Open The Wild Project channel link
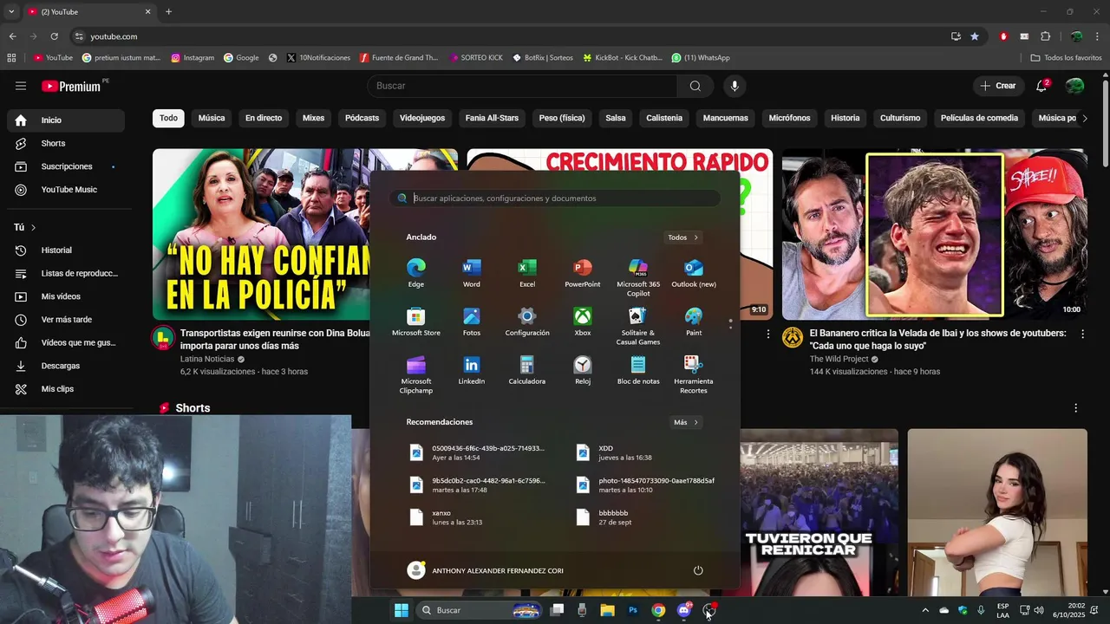This screenshot has height=624, width=1110. [x=839, y=359]
